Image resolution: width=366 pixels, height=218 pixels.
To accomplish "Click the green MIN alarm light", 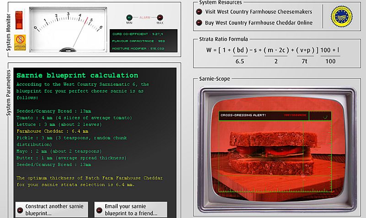I will tap(130, 19).
